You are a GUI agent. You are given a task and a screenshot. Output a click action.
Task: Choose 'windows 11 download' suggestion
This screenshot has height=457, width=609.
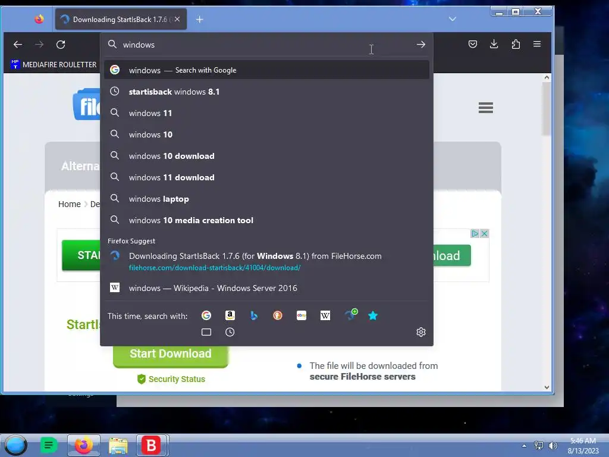click(x=266, y=177)
